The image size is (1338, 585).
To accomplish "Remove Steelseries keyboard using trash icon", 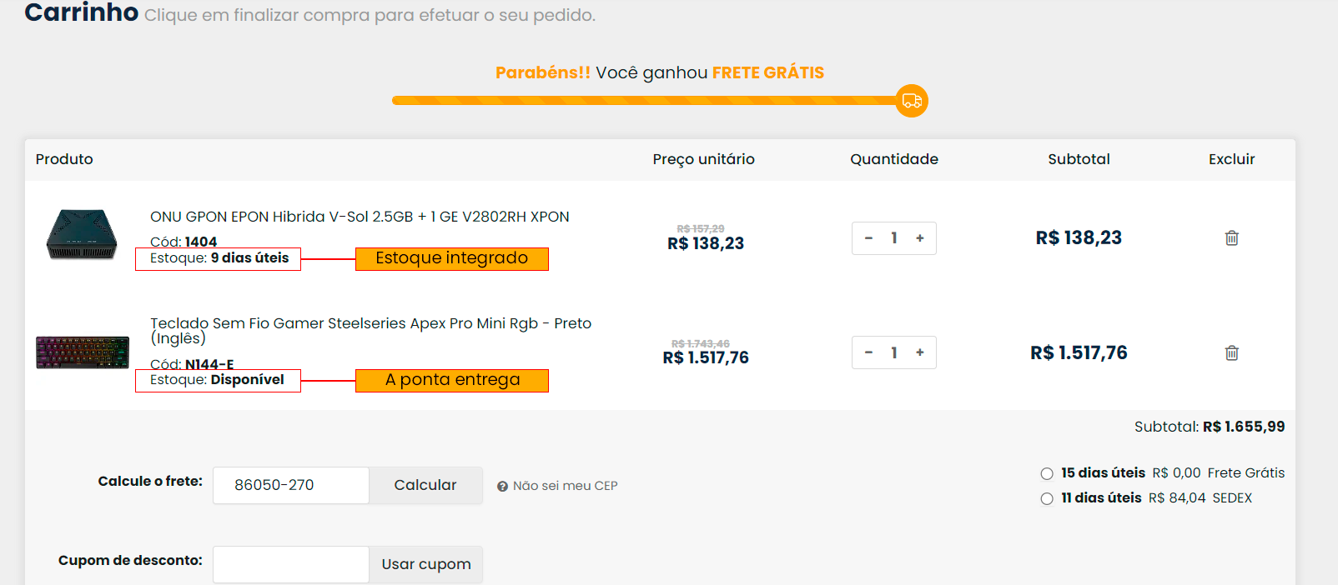I will (x=1231, y=352).
